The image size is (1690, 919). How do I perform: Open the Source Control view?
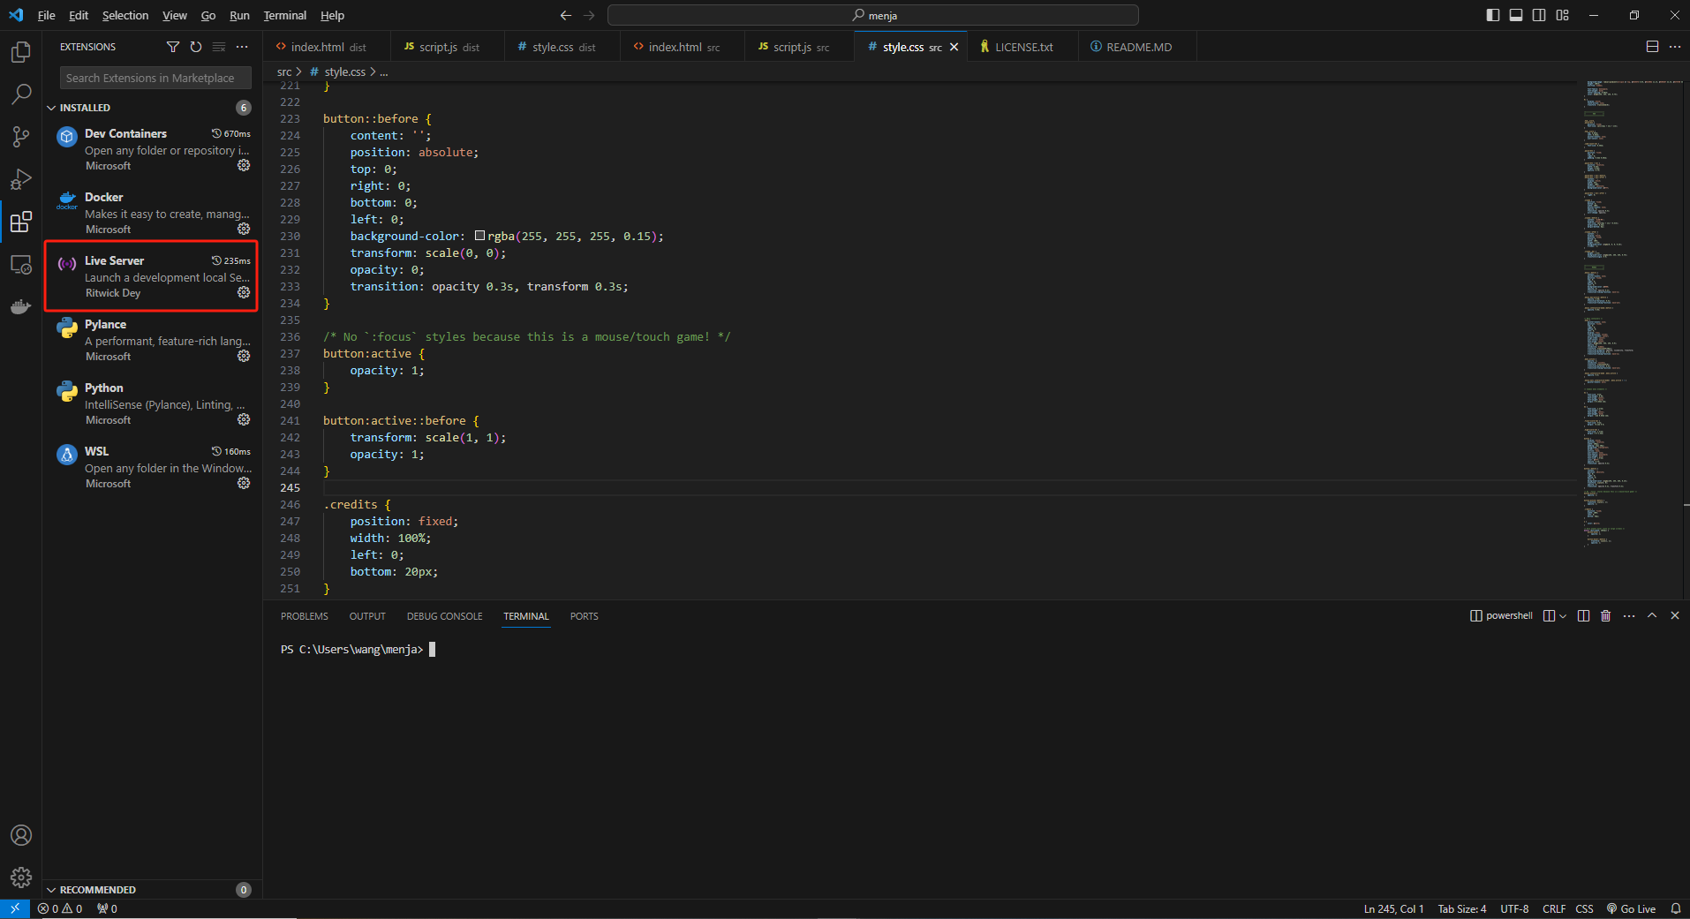(21, 136)
